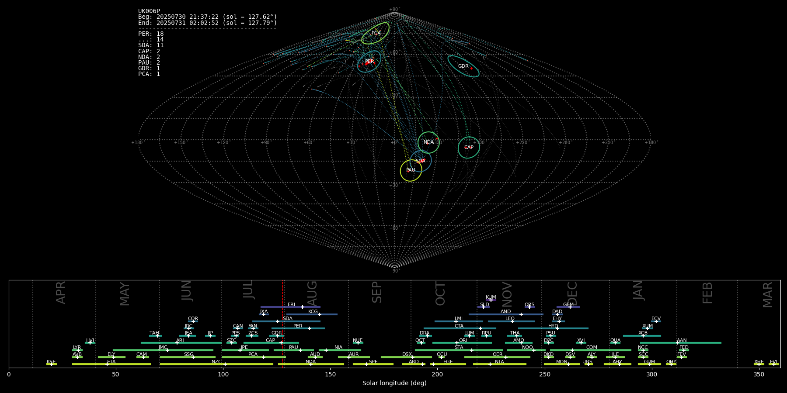The height and width of the screenshot is (393, 787).
Task: Click the SPE shower bar in the timeline
Action: click(x=373, y=364)
